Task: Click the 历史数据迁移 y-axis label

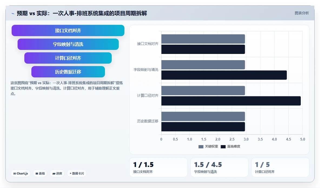Action: coord(147,121)
